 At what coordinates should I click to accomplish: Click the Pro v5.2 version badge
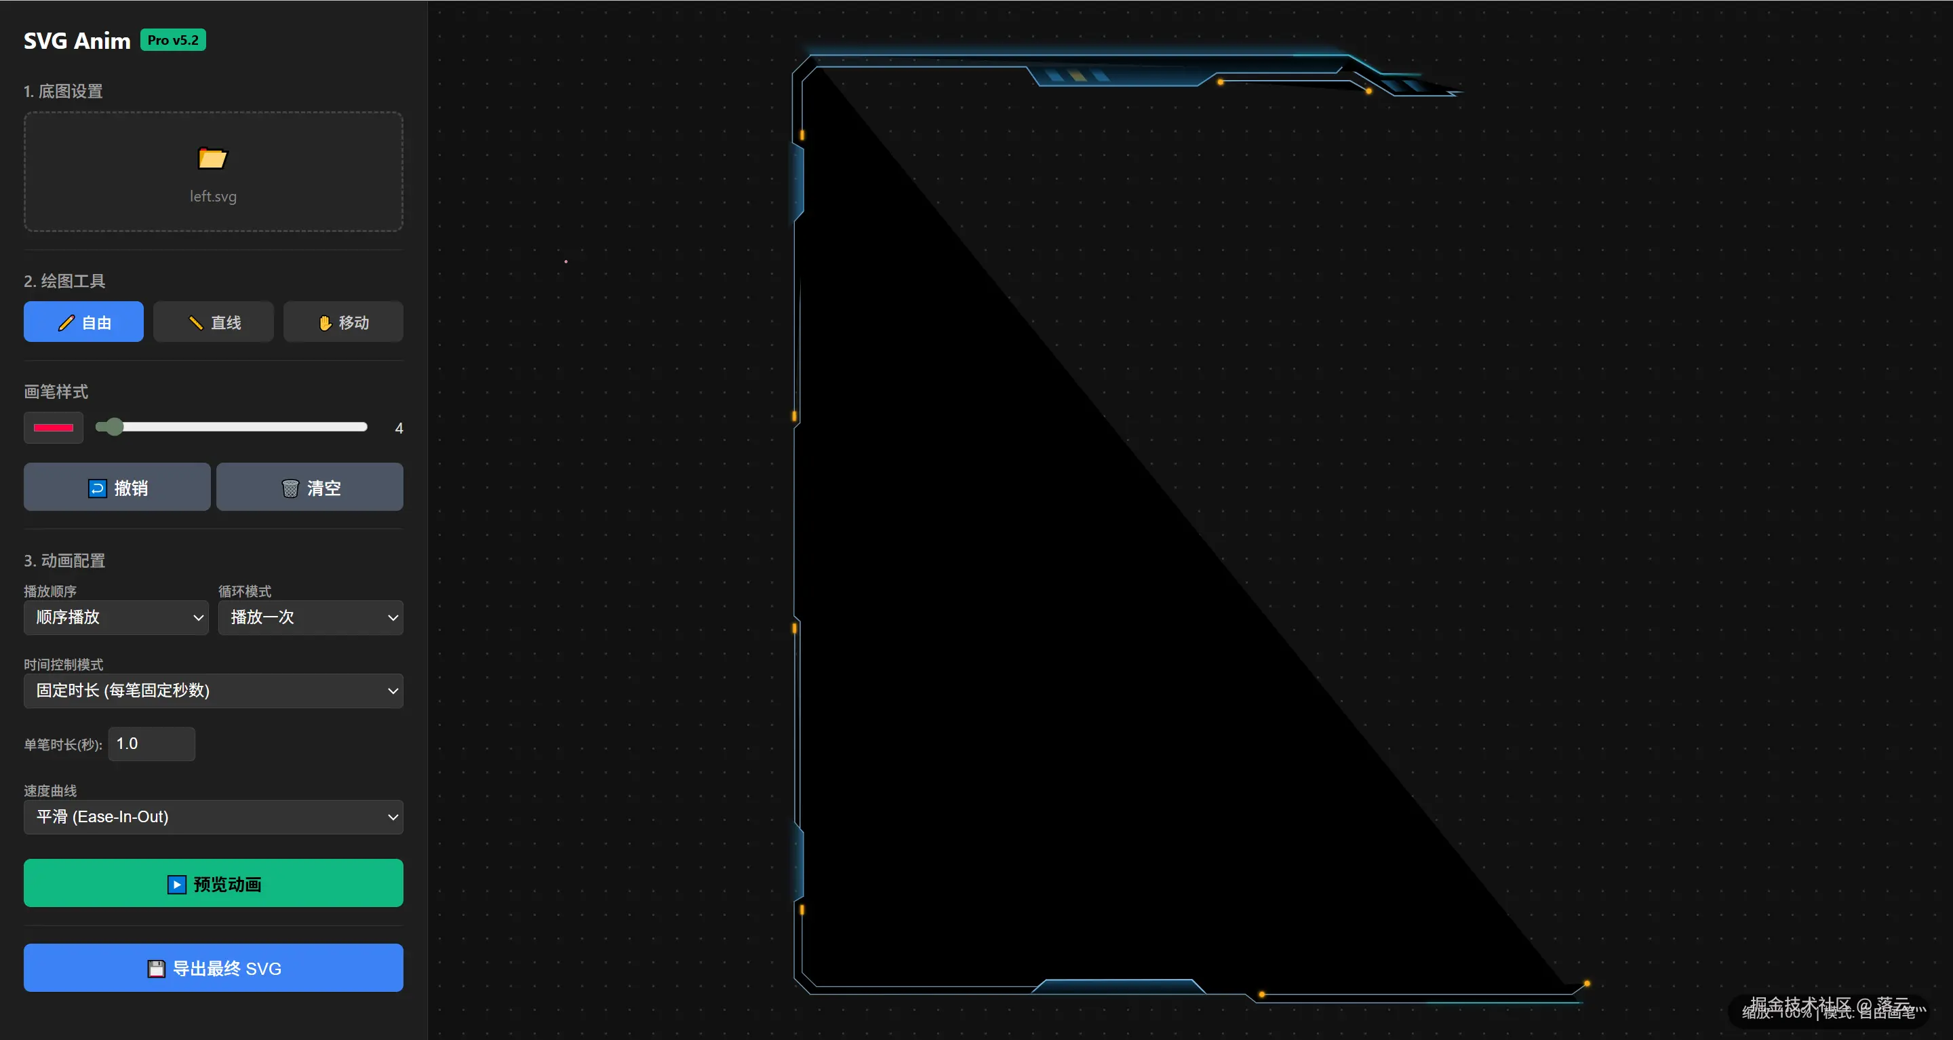(173, 40)
